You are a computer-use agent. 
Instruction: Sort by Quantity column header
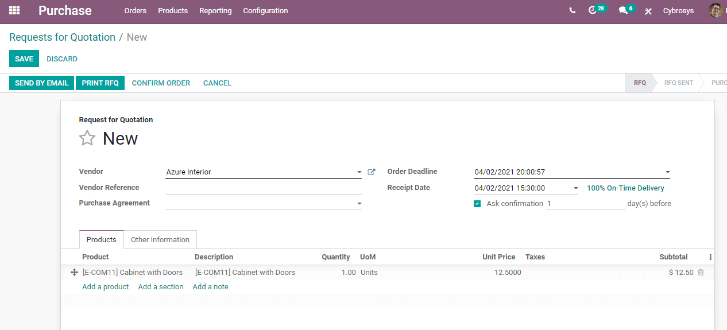(336, 257)
